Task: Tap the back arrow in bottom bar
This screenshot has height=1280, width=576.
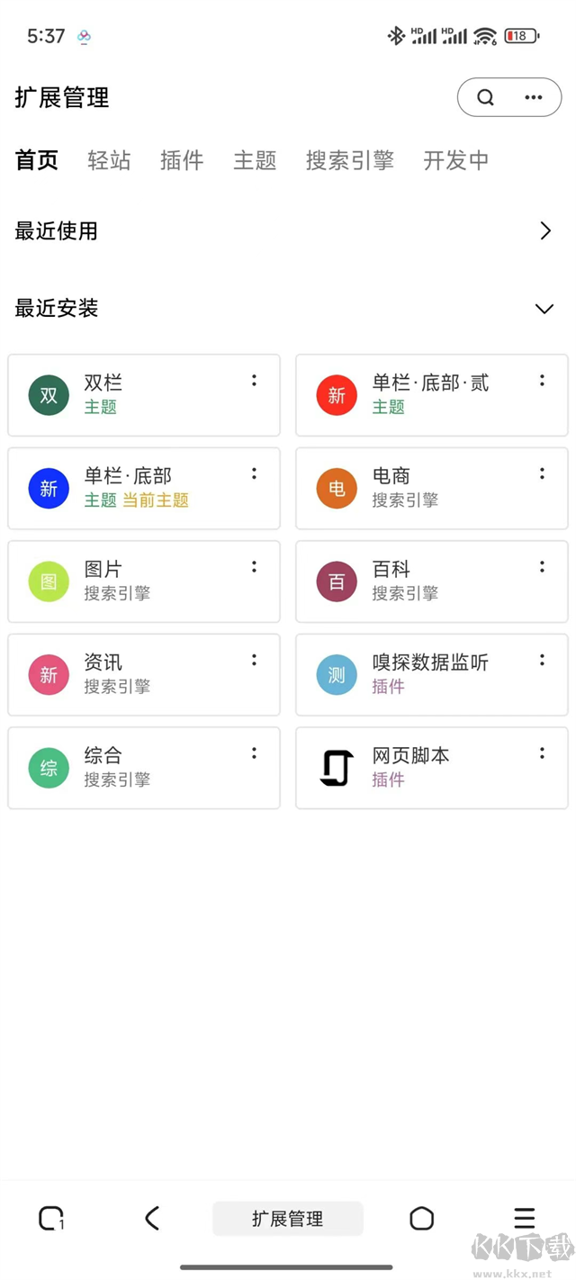Action: [x=152, y=1219]
